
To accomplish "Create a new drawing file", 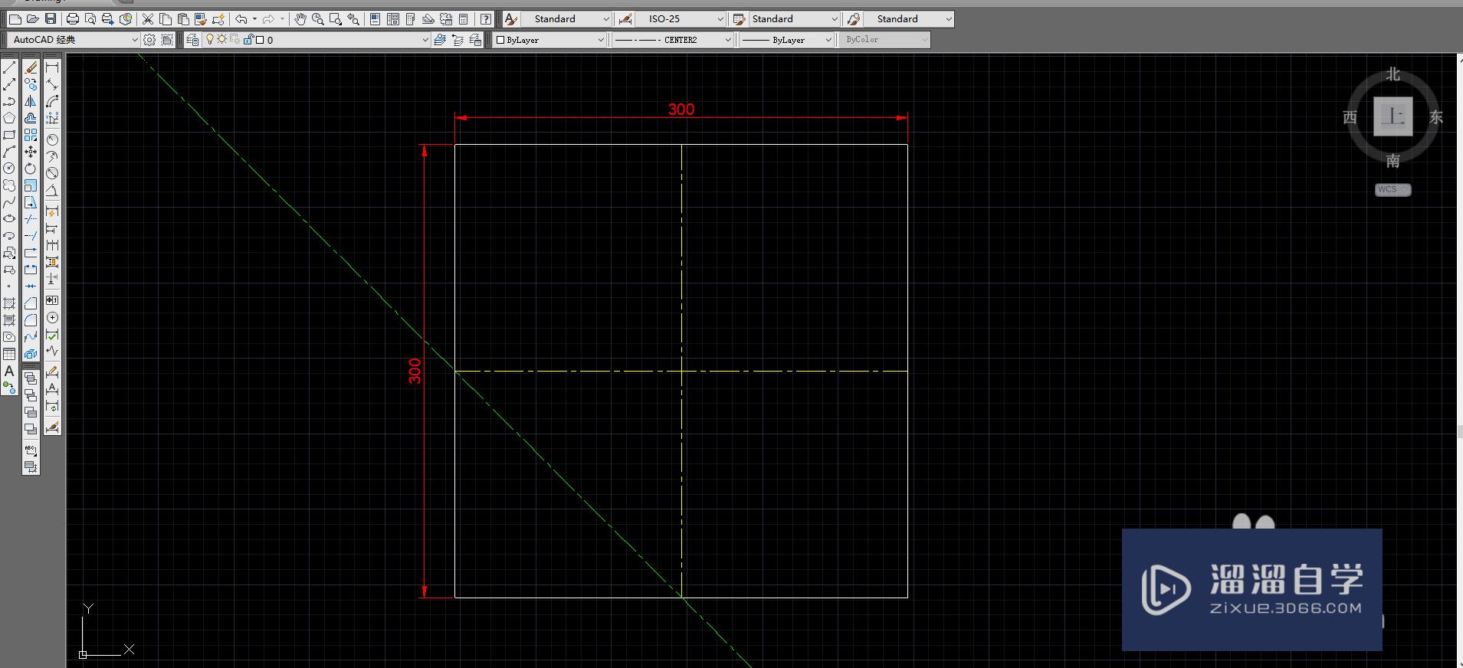I will [15, 19].
